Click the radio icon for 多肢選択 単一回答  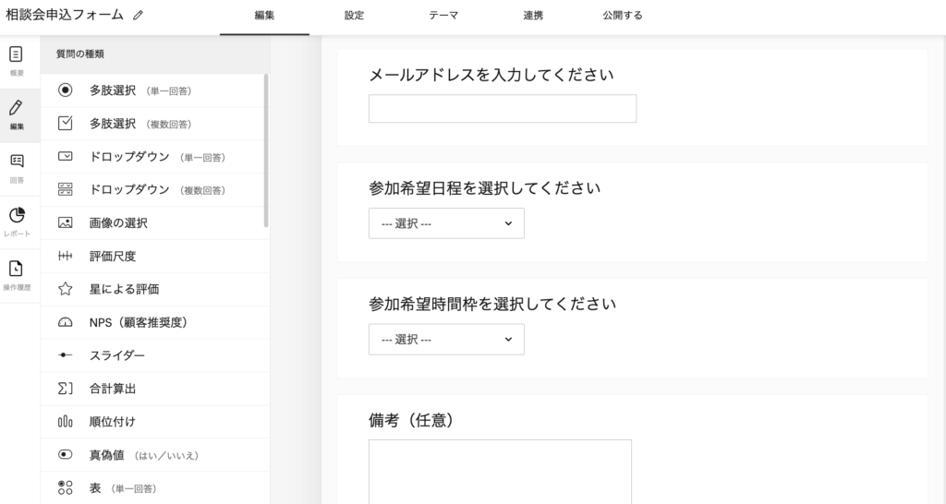[x=66, y=90]
